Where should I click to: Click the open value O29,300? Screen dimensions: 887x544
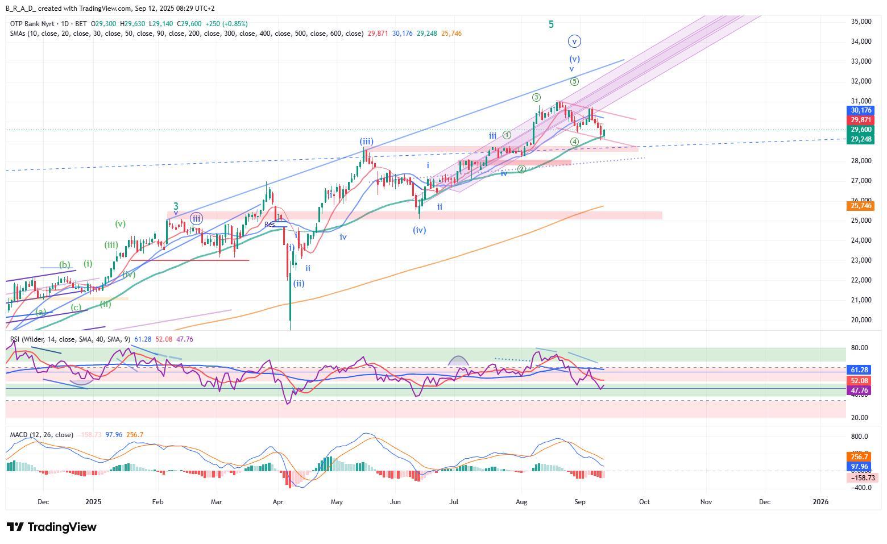click(x=104, y=24)
